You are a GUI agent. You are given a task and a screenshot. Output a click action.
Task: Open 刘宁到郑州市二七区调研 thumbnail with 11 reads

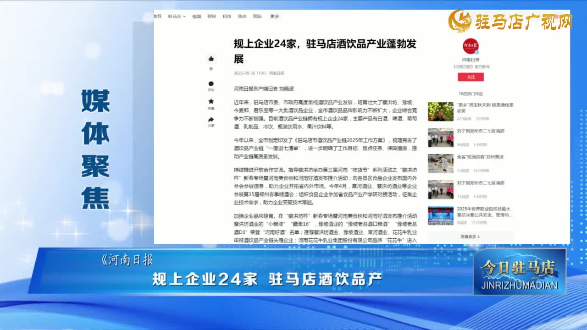(x=440, y=190)
